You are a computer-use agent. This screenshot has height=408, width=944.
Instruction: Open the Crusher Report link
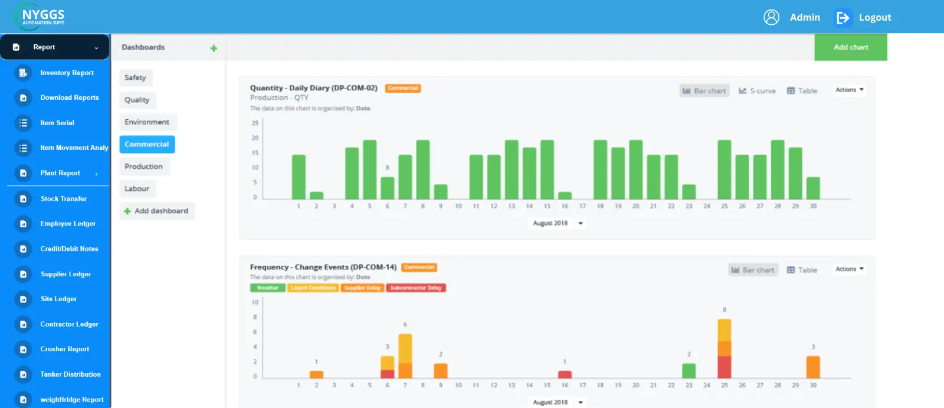(x=65, y=350)
